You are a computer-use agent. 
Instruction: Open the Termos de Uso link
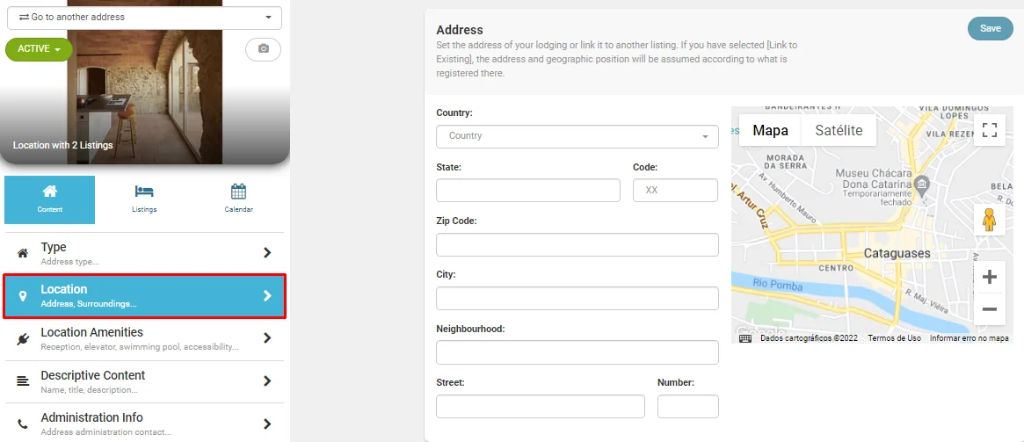point(894,338)
